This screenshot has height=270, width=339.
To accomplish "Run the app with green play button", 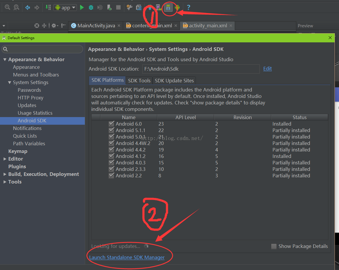I will (x=82, y=8).
